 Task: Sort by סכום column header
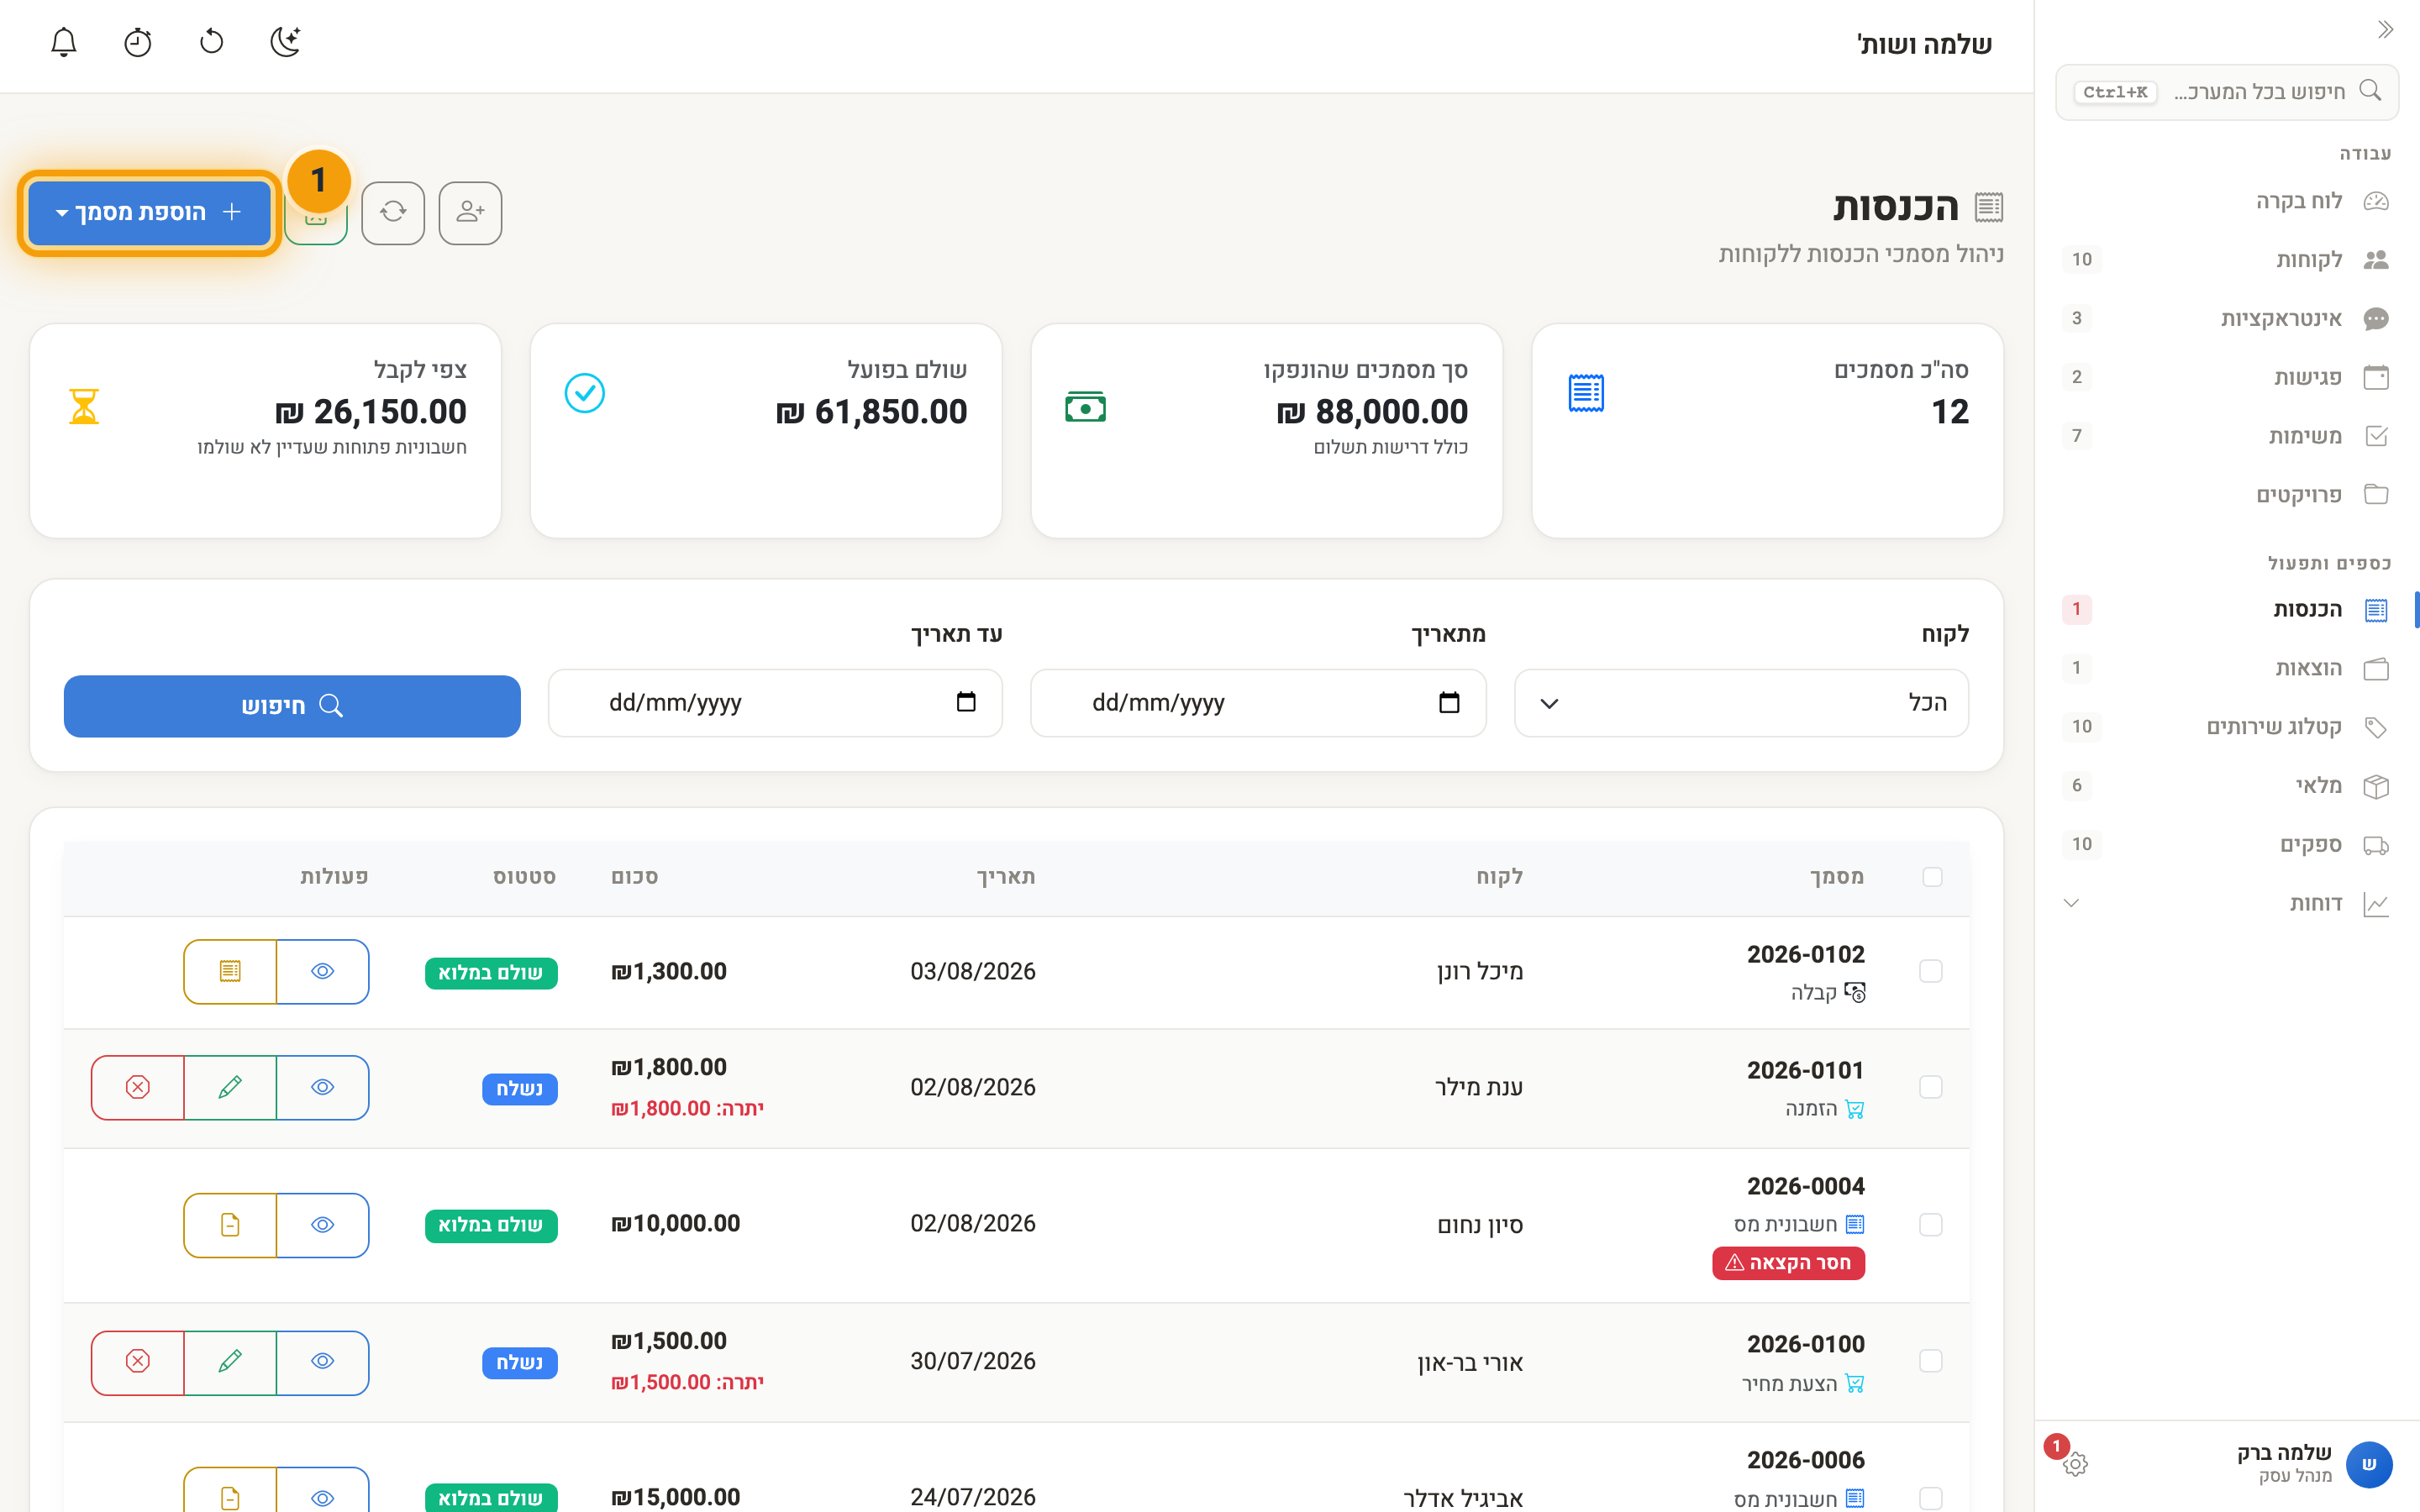pos(635,877)
